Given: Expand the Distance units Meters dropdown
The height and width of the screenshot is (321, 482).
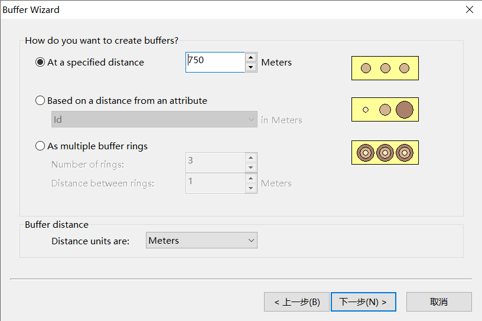Looking at the screenshot, I should point(201,240).
